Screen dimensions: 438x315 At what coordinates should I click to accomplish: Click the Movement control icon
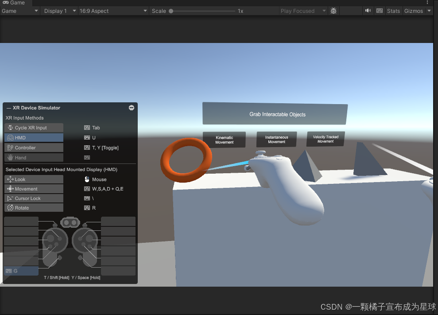pyautogui.click(x=9, y=189)
